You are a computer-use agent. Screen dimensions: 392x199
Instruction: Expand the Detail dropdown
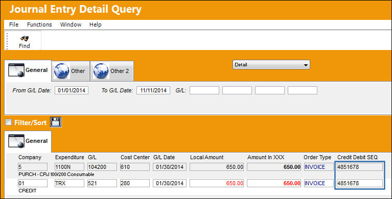click(271, 65)
